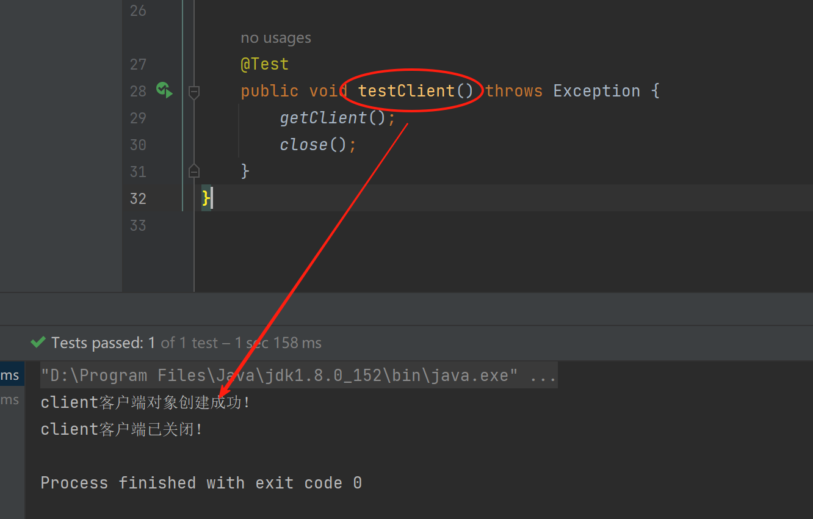Screen dimensions: 813x519
Task: Click the getClient() call on line 29
Action: pyautogui.click(x=333, y=118)
